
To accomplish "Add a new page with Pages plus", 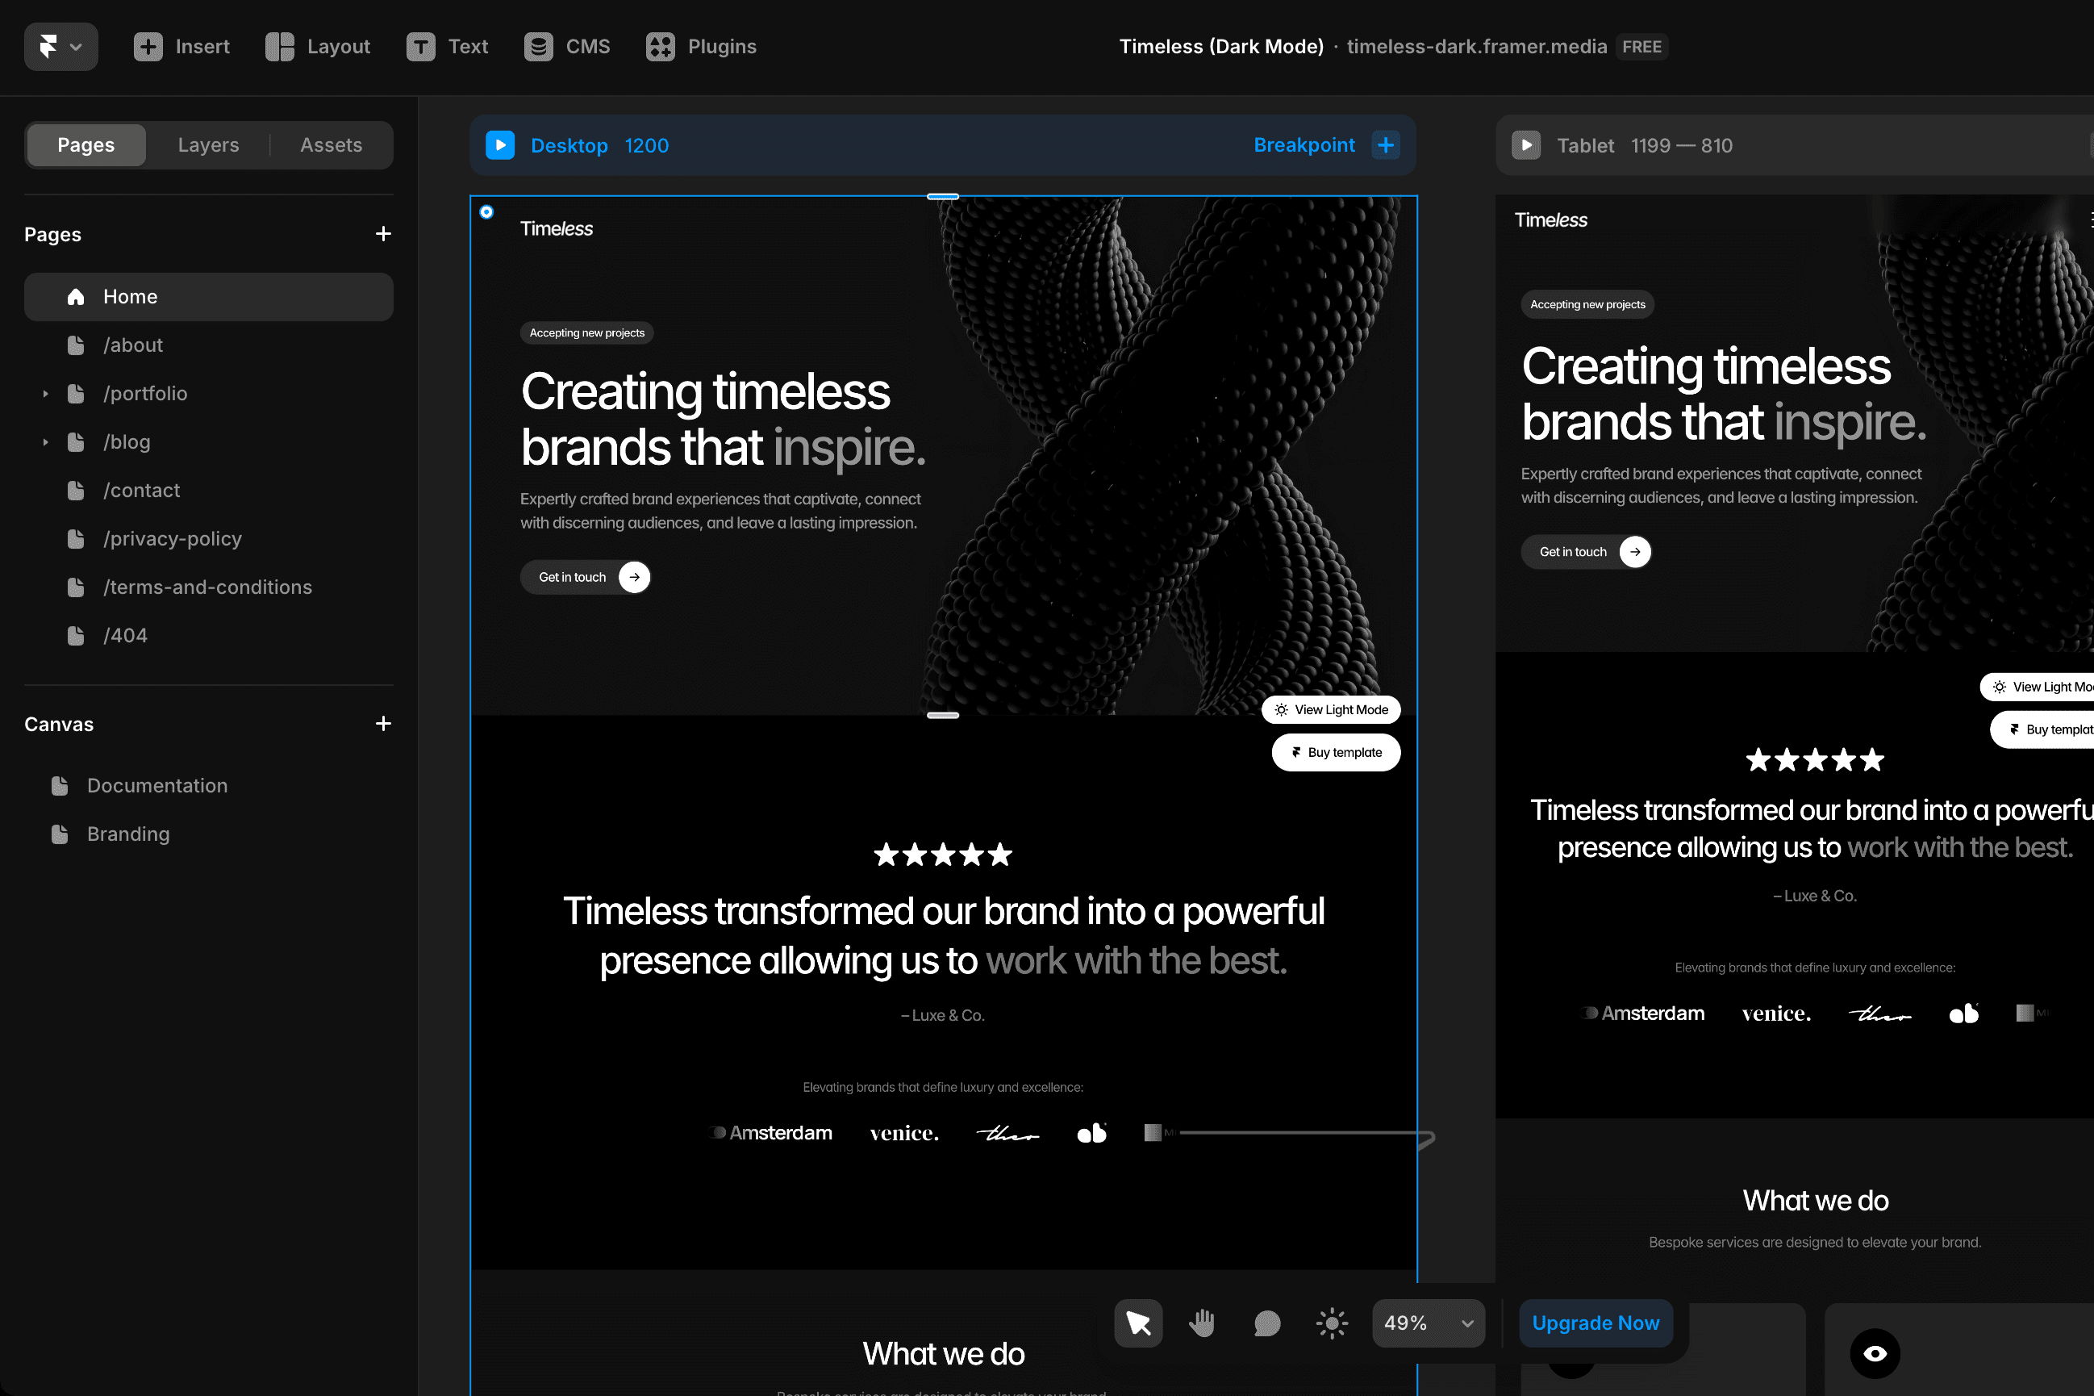I will (384, 234).
